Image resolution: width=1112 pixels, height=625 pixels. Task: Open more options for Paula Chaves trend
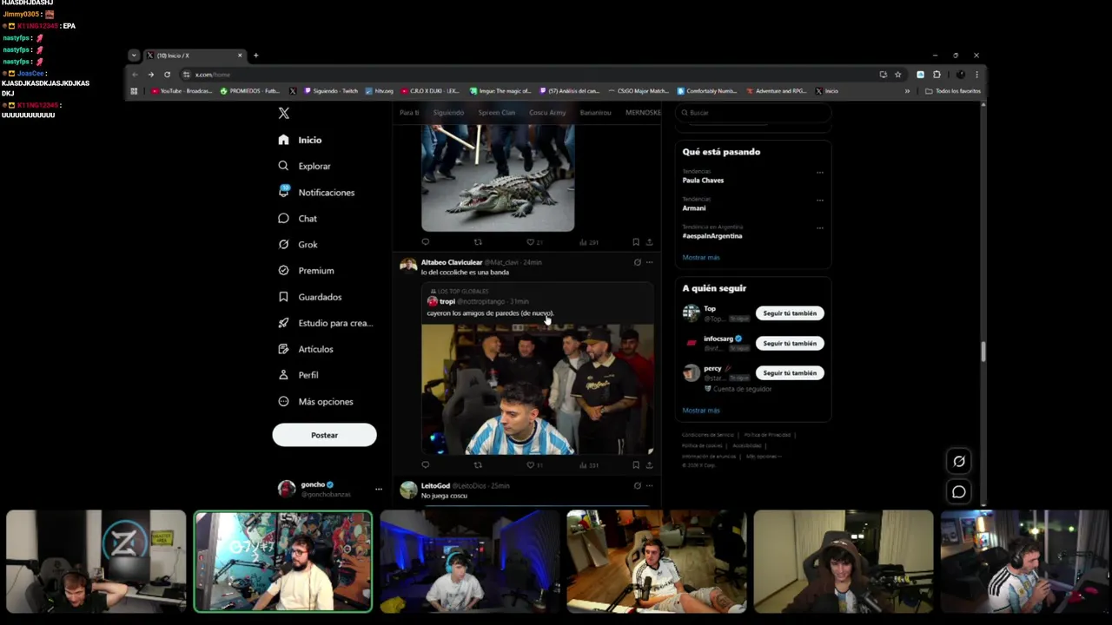click(x=819, y=173)
